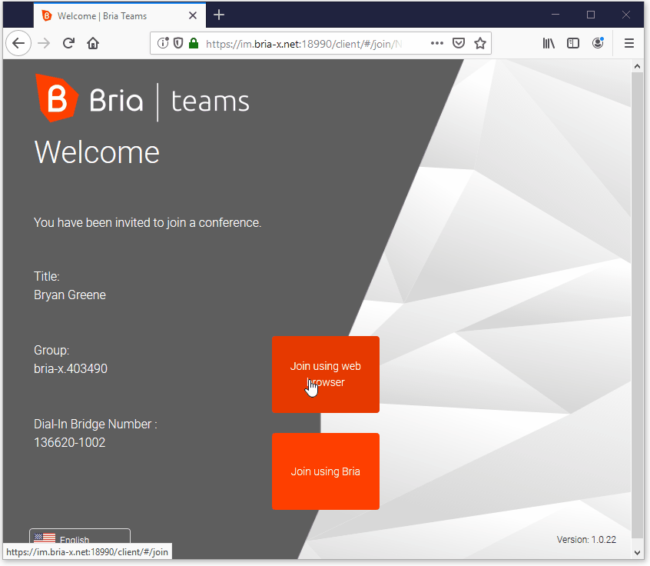Click the scrollbar up arrow
The width and height of the screenshot is (650, 566).
(x=637, y=66)
